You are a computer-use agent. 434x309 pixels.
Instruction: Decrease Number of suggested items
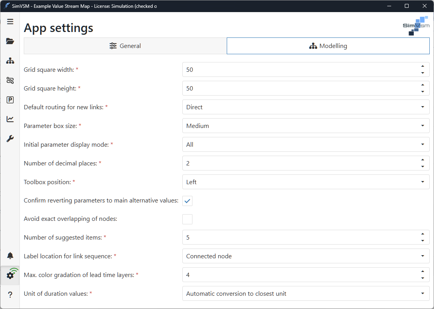coord(423,241)
